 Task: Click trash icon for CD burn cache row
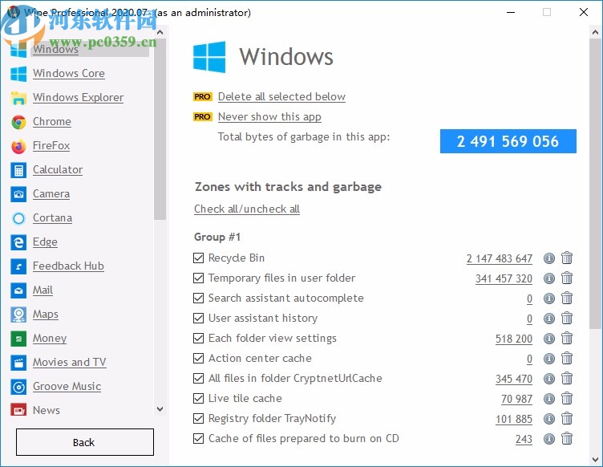coord(567,438)
